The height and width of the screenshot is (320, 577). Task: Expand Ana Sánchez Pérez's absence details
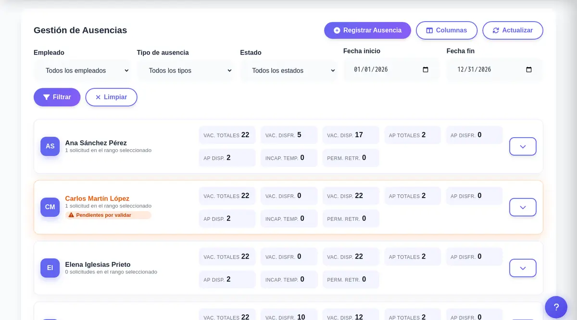(523, 146)
